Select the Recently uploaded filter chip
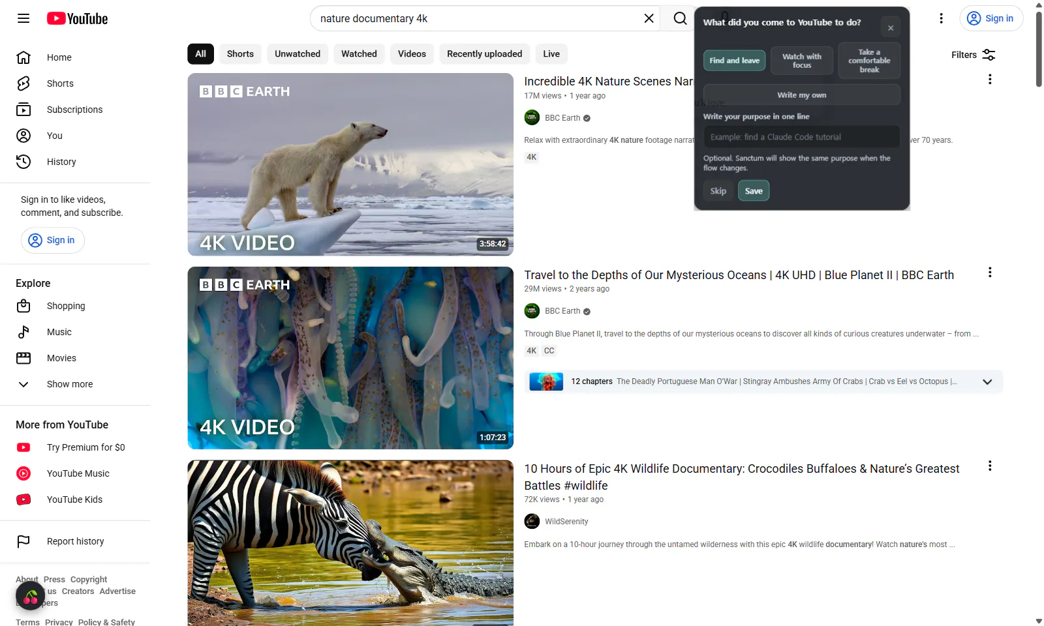The height and width of the screenshot is (626, 1044). tap(484, 54)
